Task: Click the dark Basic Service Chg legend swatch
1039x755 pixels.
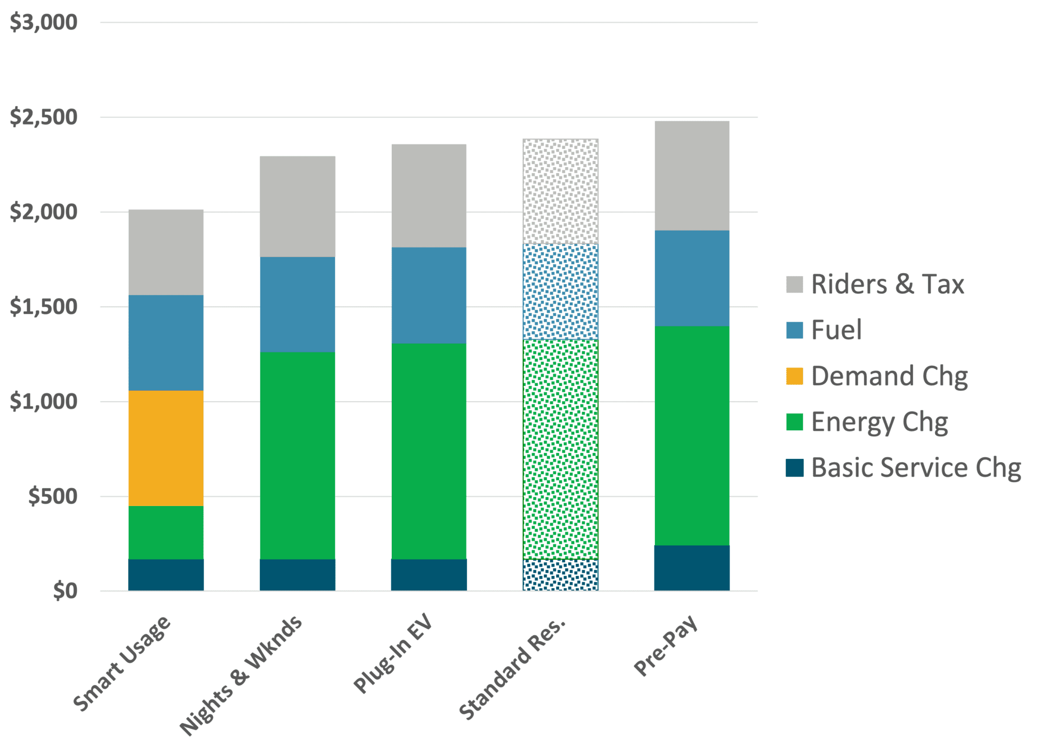Action: pyautogui.click(x=794, y=468)
